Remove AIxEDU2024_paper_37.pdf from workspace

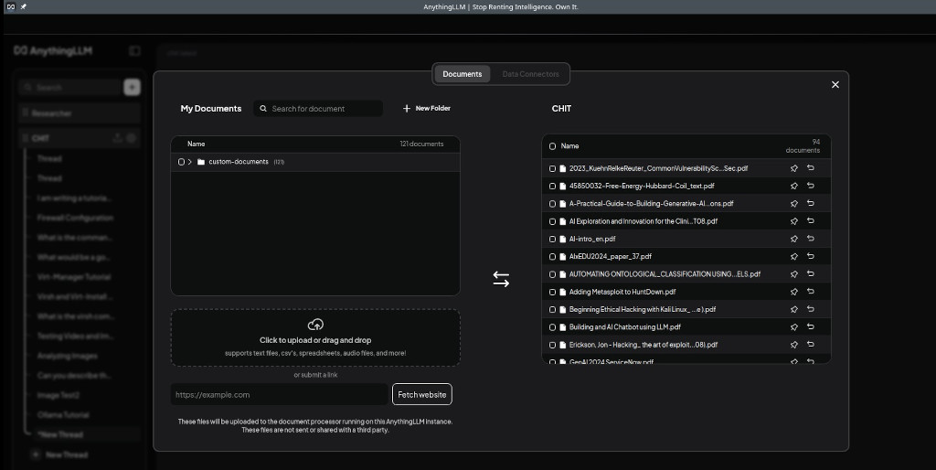click(x=811, y=256)
